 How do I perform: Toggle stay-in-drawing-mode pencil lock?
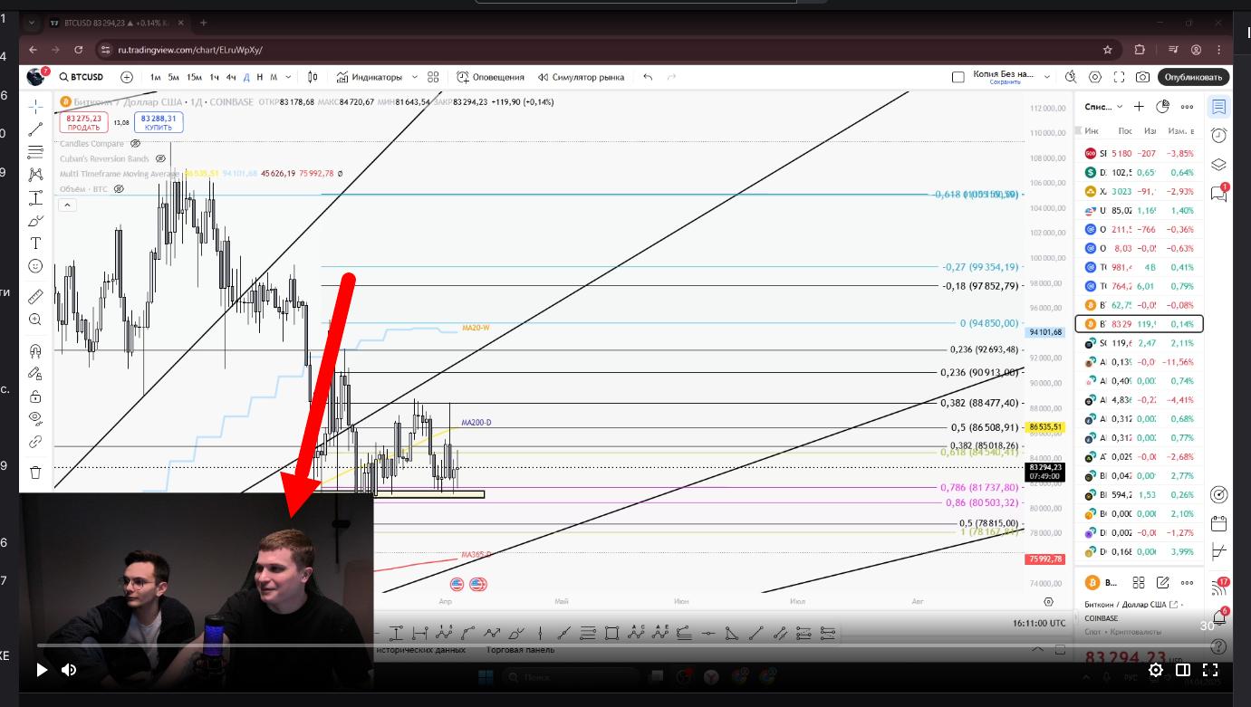pos(35,373)
